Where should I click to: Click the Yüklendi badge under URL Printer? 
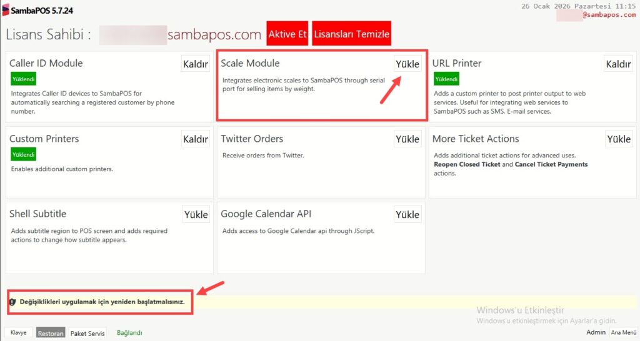click(x=446, y=79)
